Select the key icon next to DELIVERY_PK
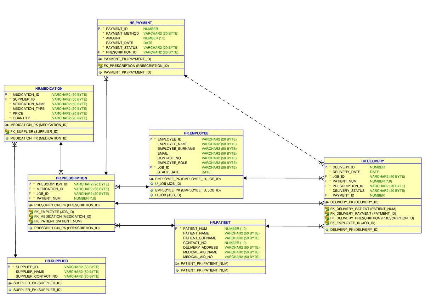This screenshot has width=425, height=297. point(327,202)
